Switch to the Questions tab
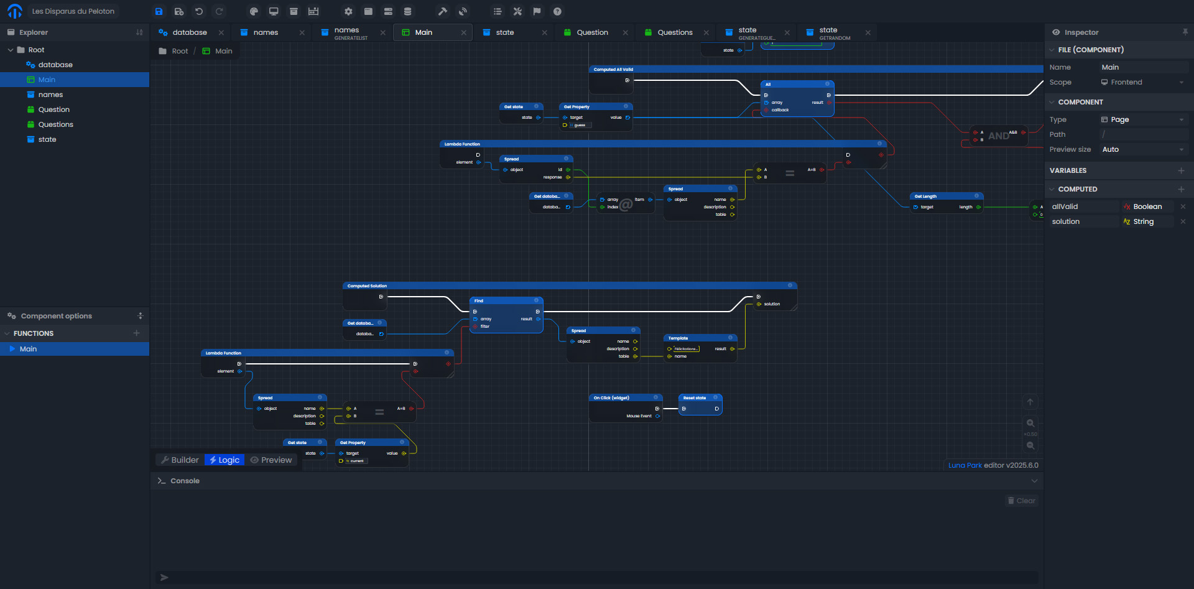 [675, 32]
